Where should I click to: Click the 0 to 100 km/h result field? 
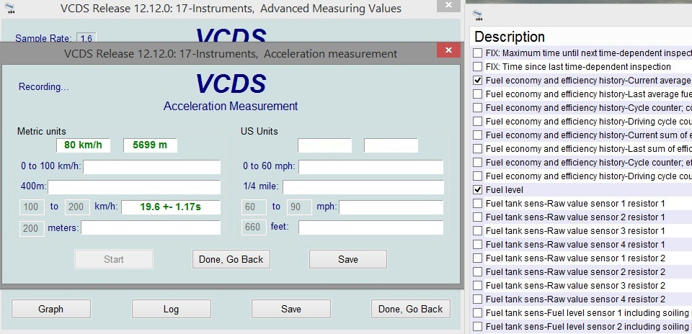pyautogui.click(x=152, y=167)
